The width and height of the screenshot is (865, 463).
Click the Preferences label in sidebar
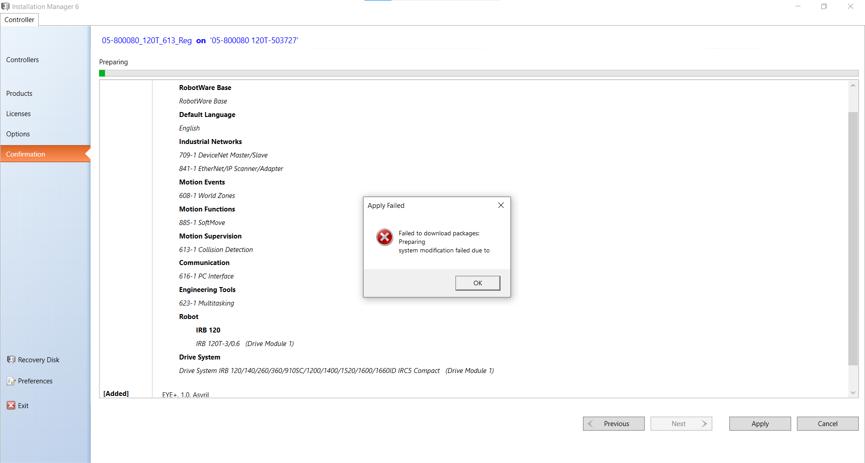coord(35,381)
